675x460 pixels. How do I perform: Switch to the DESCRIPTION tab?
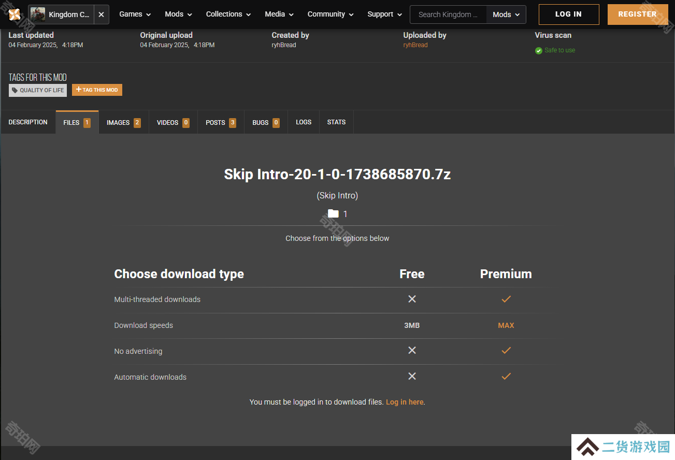(x=28, y=122)
